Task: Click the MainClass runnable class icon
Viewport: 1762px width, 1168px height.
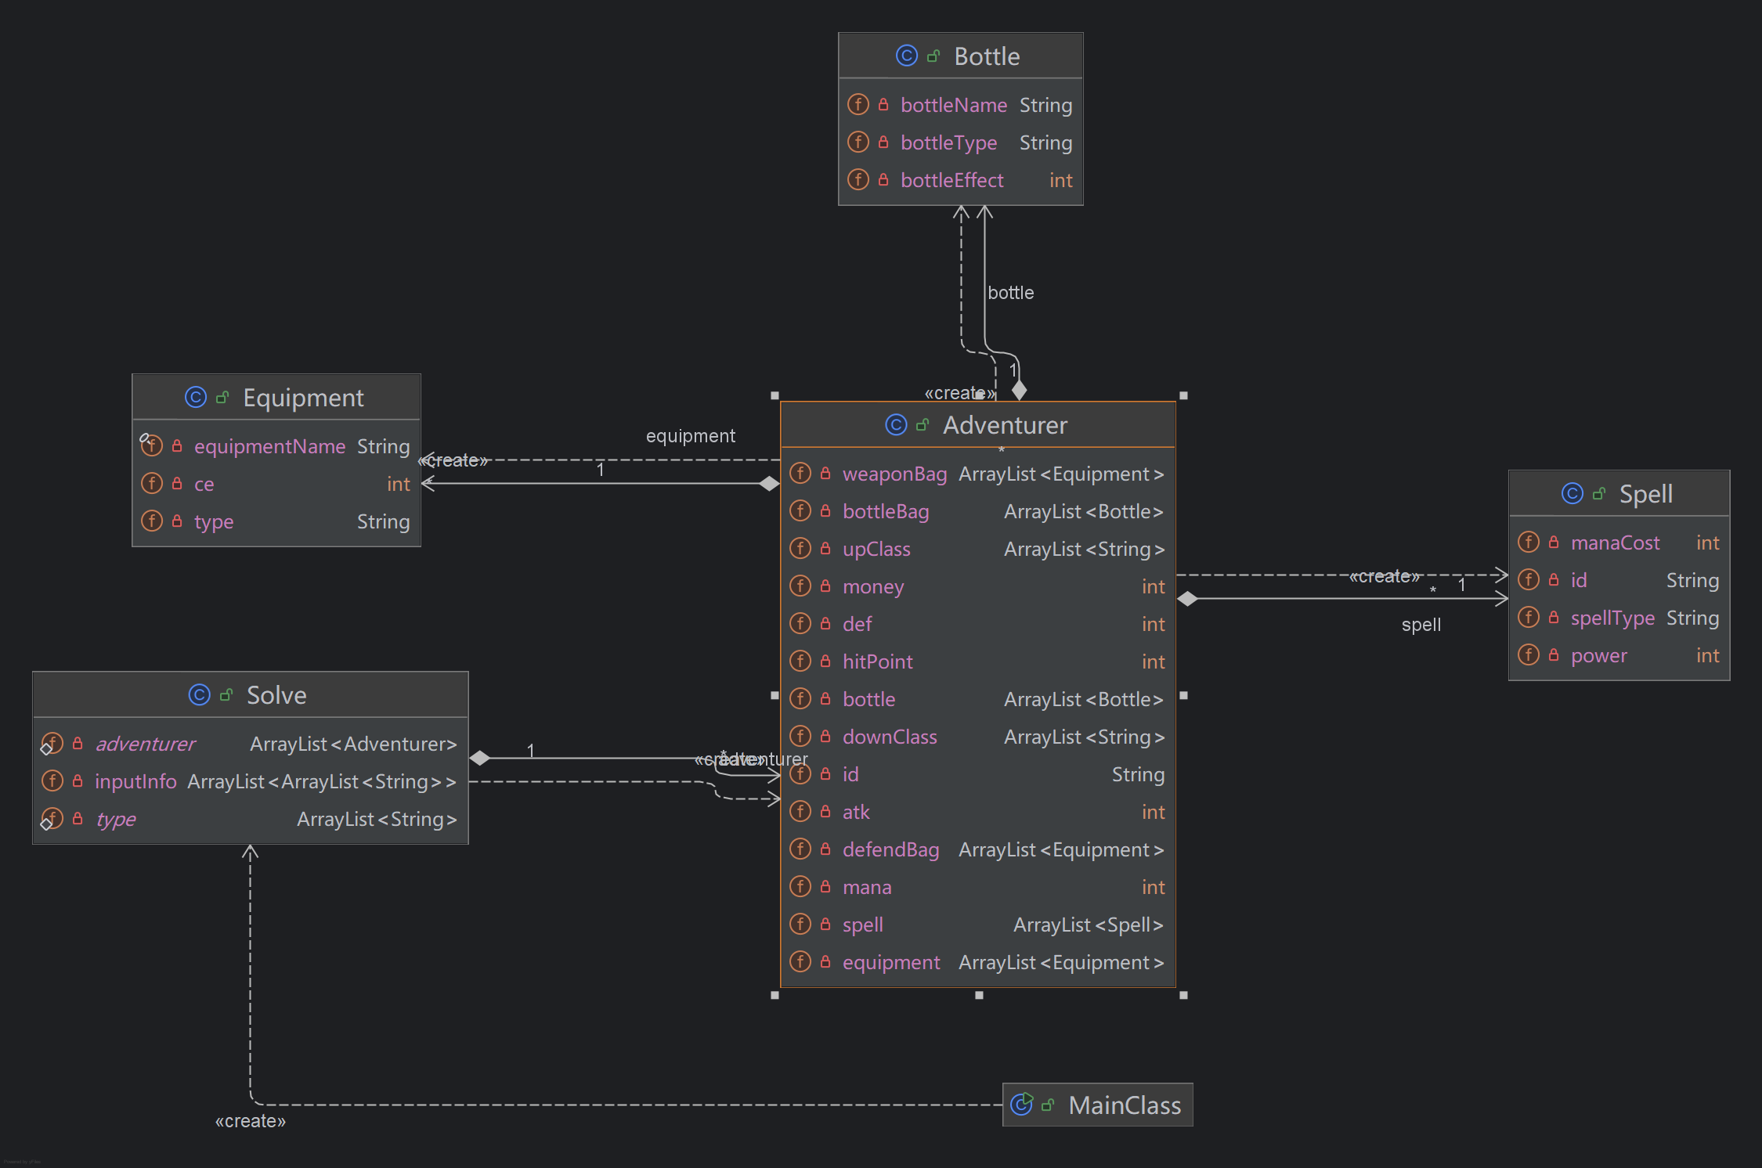Action: [x=1021, y=1105]
